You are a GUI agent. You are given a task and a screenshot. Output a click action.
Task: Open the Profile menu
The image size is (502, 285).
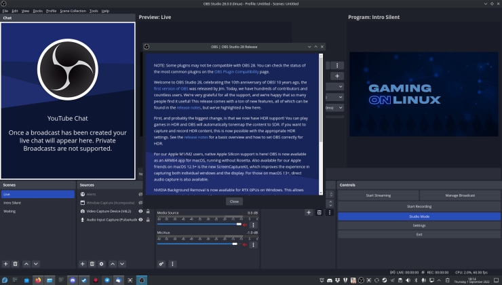point(52,11)
